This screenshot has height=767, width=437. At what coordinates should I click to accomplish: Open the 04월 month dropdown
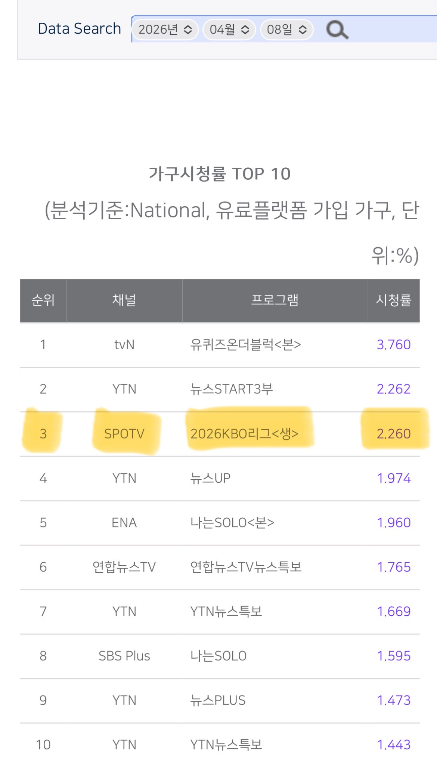tap(229, 30)
